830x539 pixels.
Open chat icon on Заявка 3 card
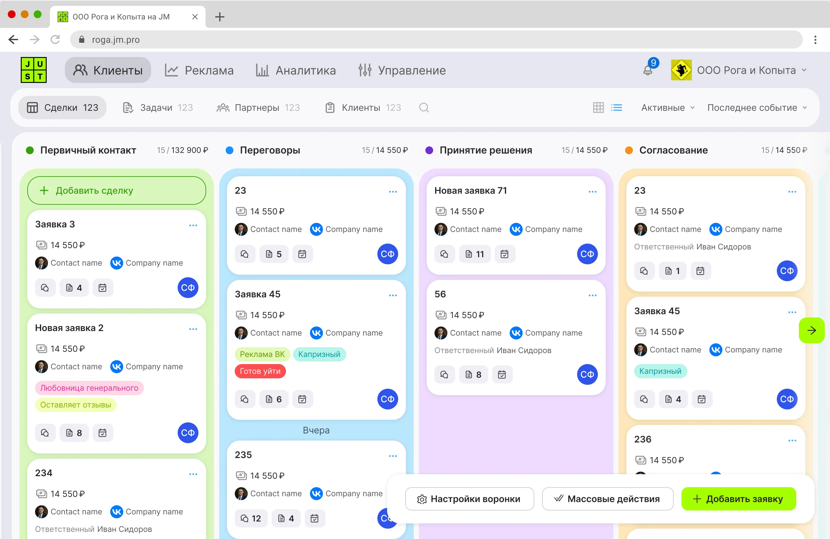[x=45, y=288]
